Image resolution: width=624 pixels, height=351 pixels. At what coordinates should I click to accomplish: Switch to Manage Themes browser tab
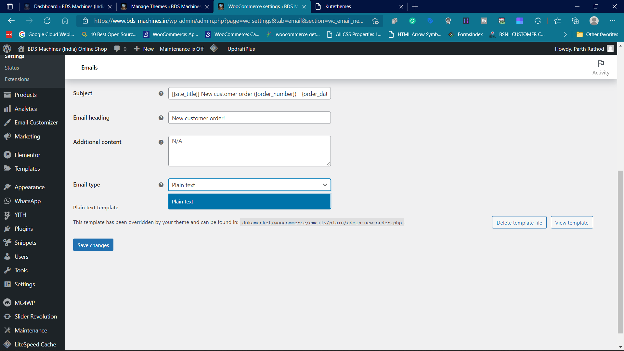coord(165,6)
